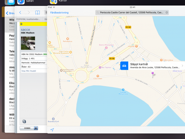Open Safari bookmarks book icon
185x139 pixels.
point(37,13)
